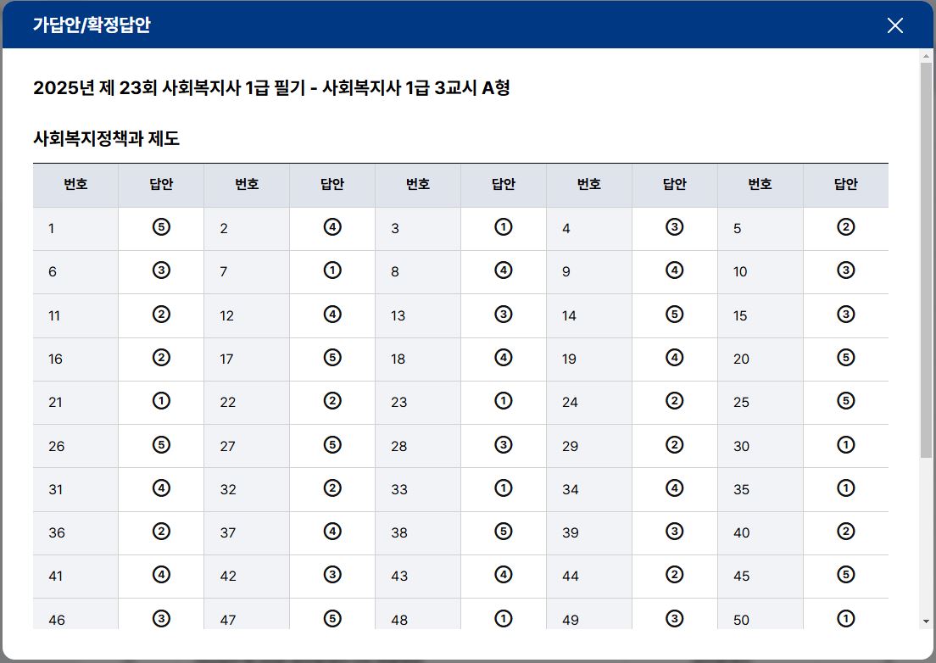Viewport: 936px width, 663px height.
Task: Click the answer icon beside question 24
Action: [675, 401]
